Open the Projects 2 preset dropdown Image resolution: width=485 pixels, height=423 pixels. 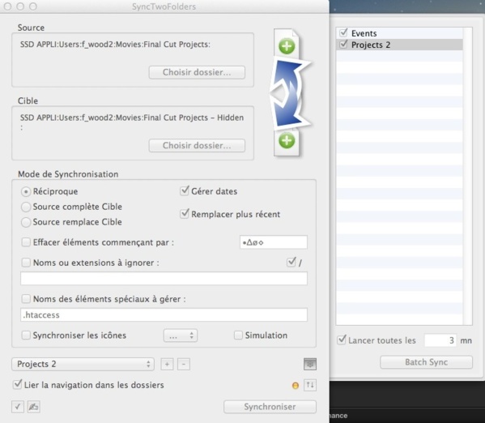pos(83,364)
